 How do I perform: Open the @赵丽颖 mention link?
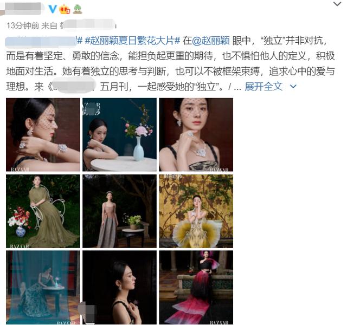[211, 41]
